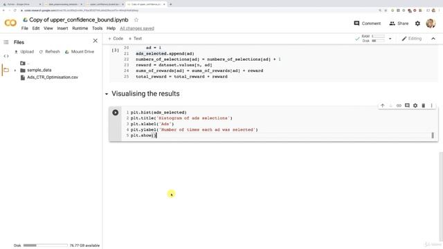
Task: Click the Editing mode button
Action: [x=412, y=39]
